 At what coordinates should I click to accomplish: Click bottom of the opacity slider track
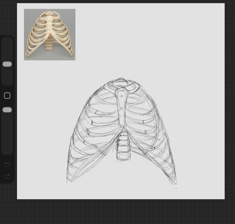pyautogui.click(x=7, y=150)
